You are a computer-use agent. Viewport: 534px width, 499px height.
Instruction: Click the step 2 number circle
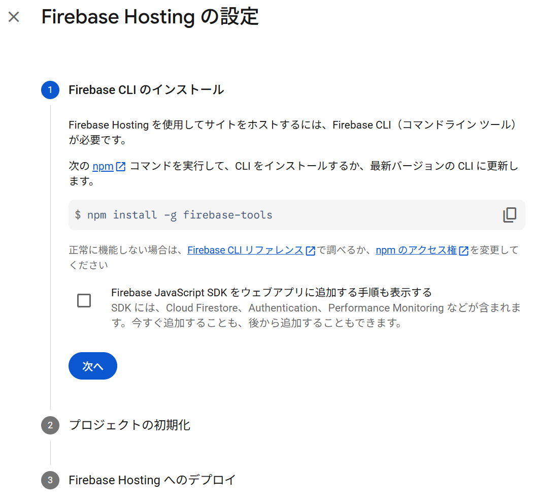[x=50, y=425]
